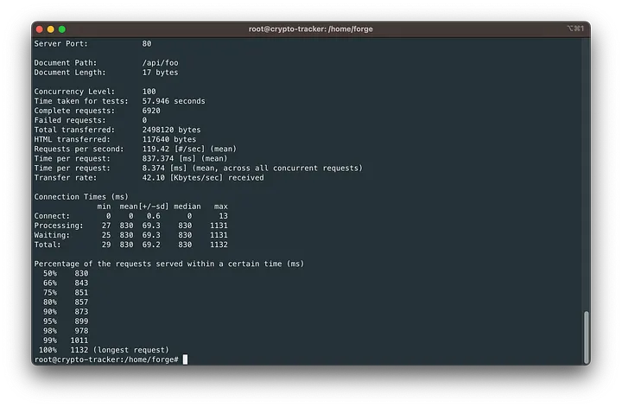Click the Connection Times (ms) heading
The height and width of the screenshot is (407, 622).
coord(81,197)
